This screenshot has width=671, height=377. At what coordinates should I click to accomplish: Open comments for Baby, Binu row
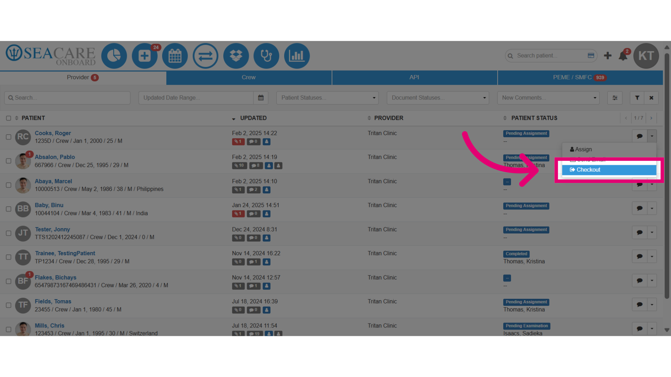tap(640, 208)
